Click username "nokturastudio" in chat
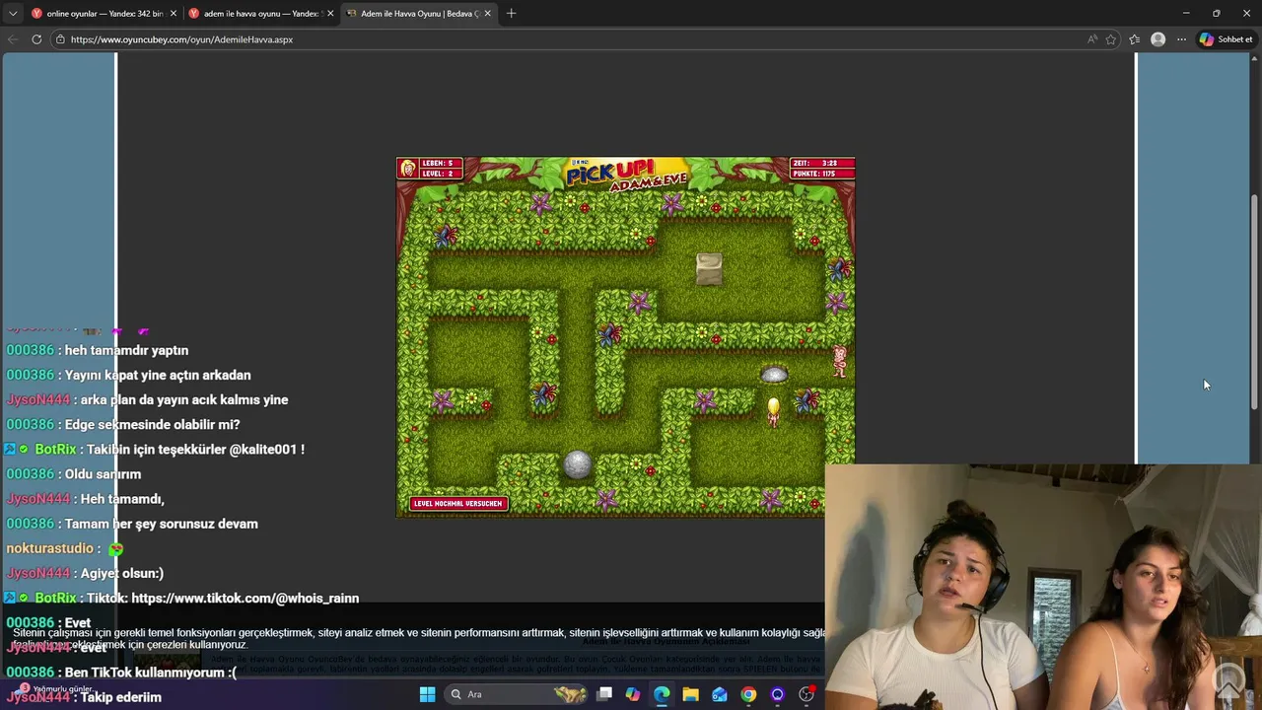1262x710 pixels. pos(49,548)
